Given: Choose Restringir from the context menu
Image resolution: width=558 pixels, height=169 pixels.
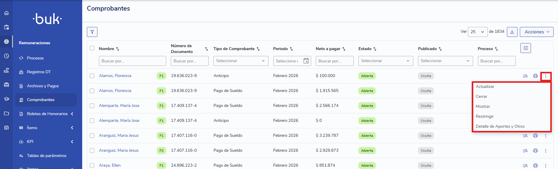Looking at the screenshot, I should click(485, 117).
